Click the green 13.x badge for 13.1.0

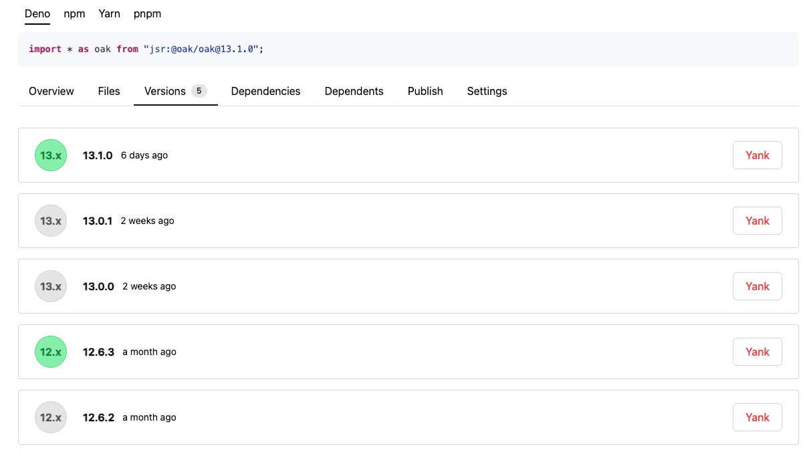[x=51, y=155]
